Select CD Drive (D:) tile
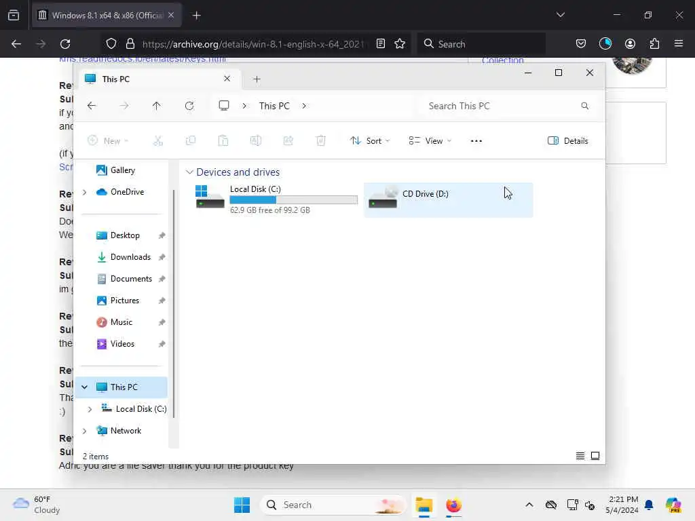The height and width of the screenshot is (521, 695). point(448,199)
